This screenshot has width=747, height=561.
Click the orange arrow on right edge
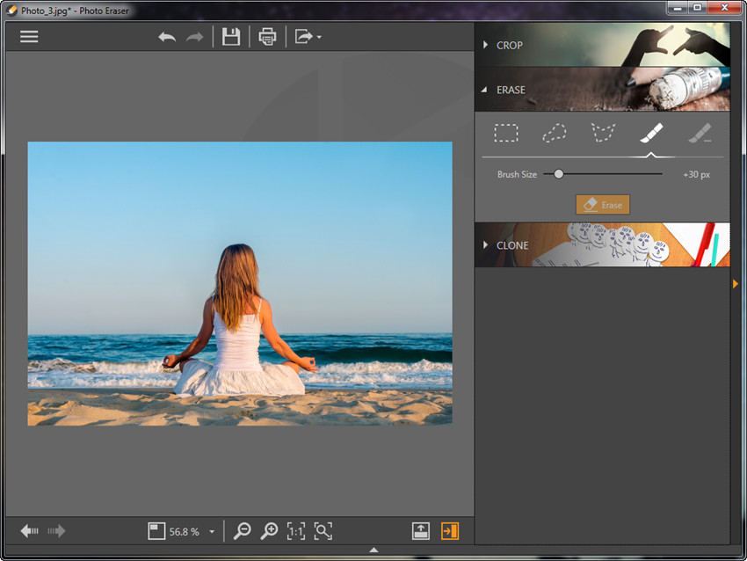pyautogui.click(x=736, y=284)
